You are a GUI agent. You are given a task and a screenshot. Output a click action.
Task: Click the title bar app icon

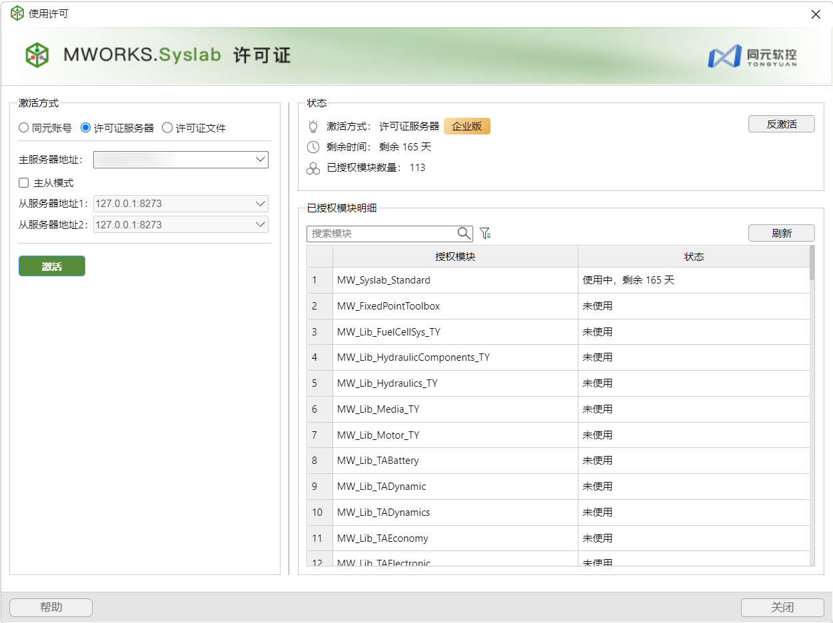17,14
